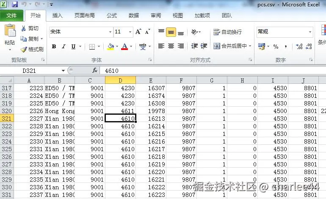The height and width of the screenshot is (199, 326).
Task: Click the decrease indent icon
Action: 194,46
